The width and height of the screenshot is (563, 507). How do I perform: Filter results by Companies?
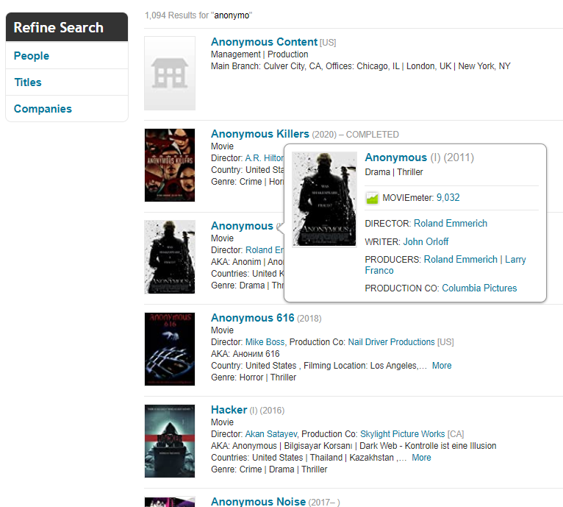coord(43,109)
